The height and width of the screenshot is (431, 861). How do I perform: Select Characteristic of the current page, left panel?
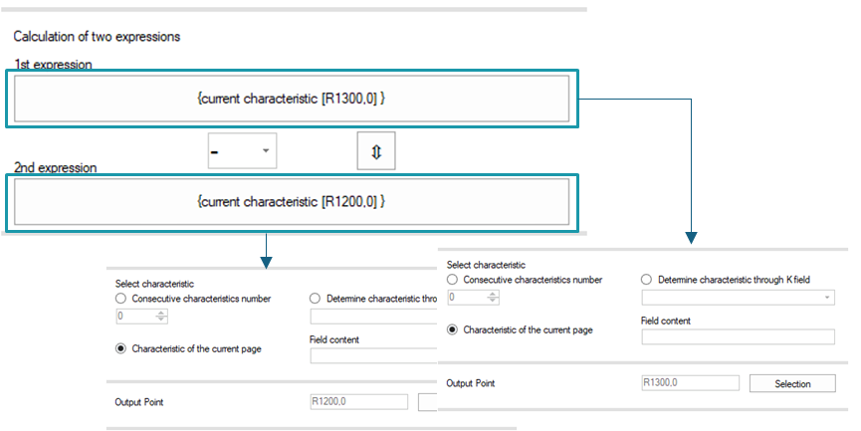[x=120, y=348]
